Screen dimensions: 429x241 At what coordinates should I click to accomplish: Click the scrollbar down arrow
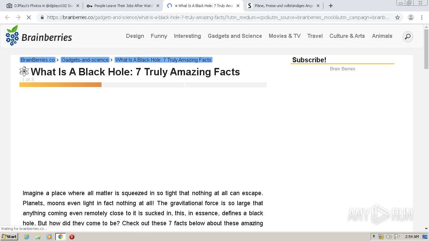[426, 228]
